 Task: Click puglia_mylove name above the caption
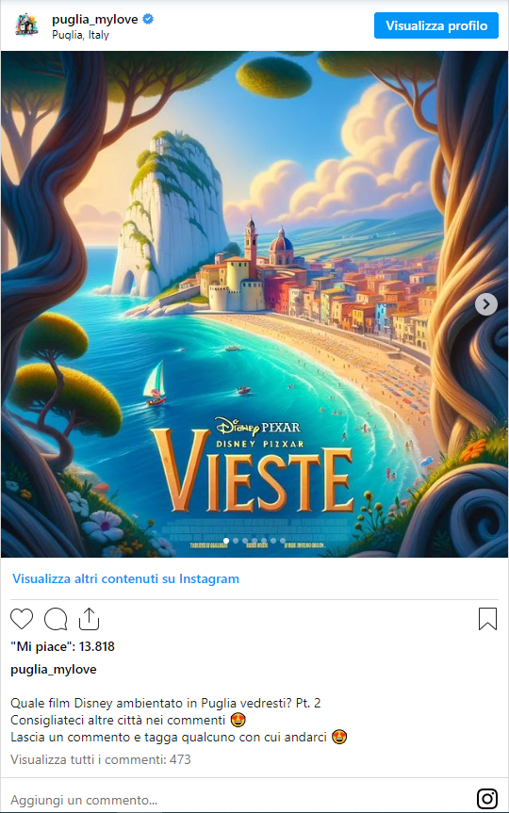(54, 670)
